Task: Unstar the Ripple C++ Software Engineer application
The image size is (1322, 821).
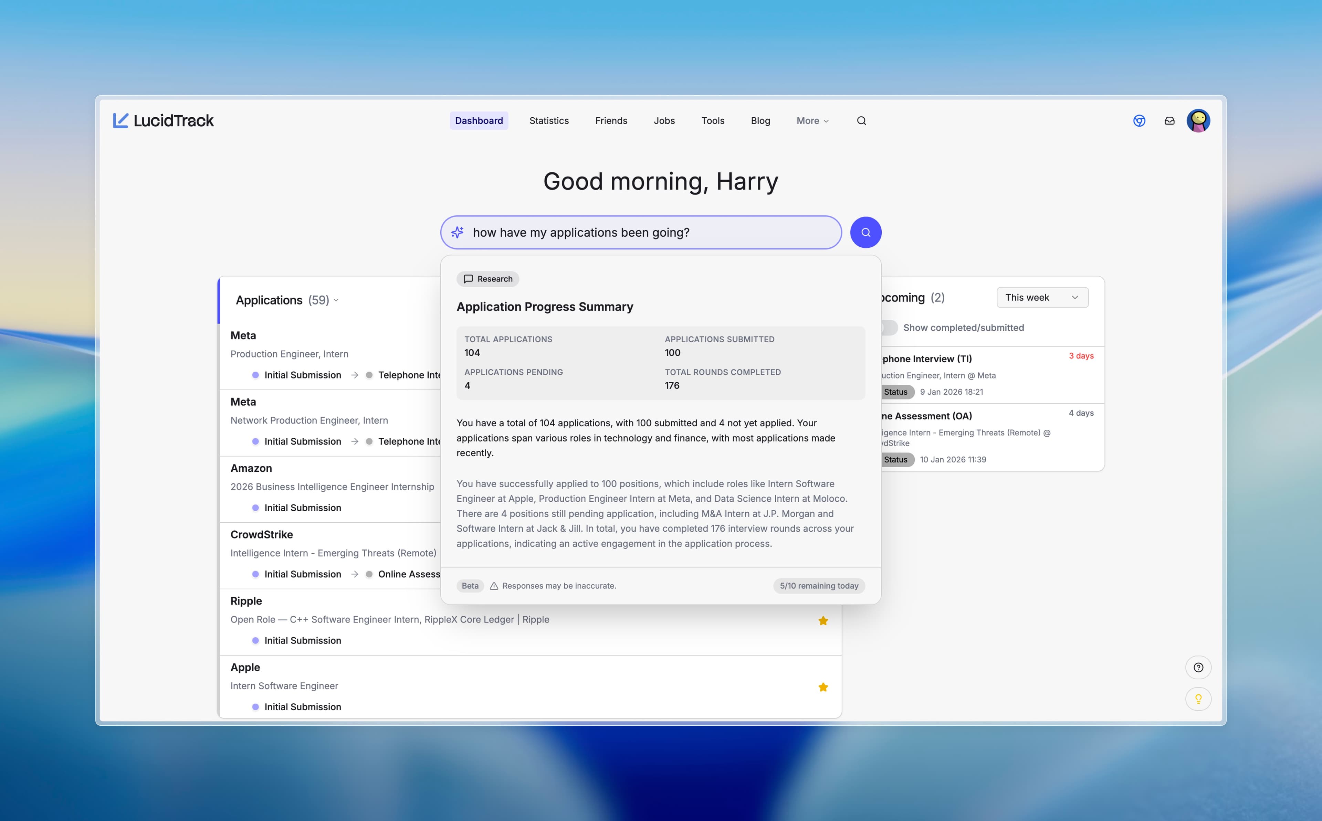Action: coord(823,621)
